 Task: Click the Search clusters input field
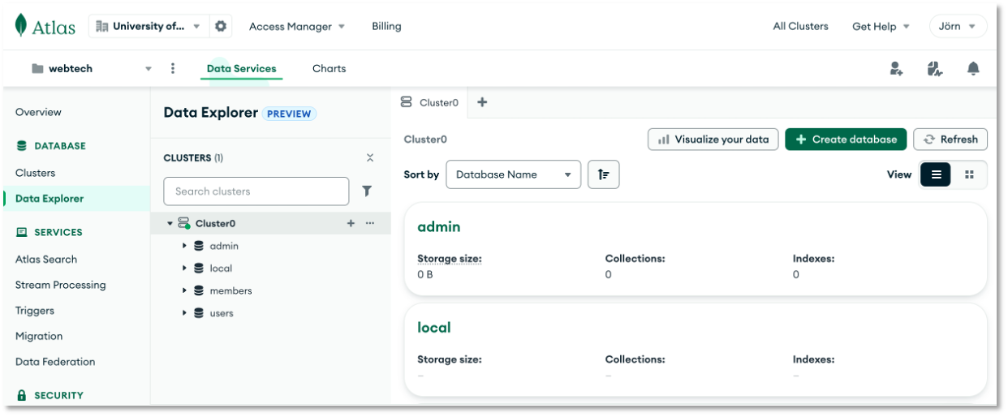[256, 191]
